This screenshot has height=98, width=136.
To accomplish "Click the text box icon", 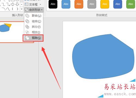I will pos(26,4).
